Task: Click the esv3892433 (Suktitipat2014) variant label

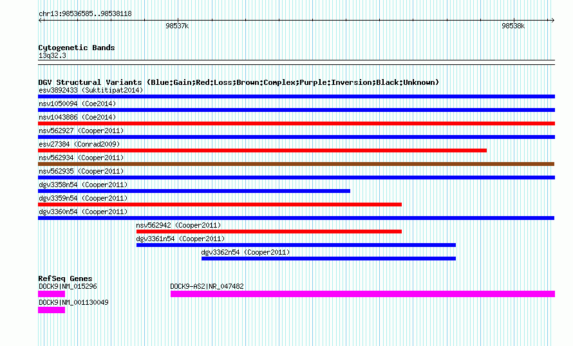Action: tap(91, 90)
